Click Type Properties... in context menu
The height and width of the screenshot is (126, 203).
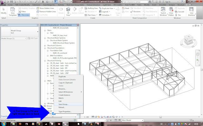65,112
